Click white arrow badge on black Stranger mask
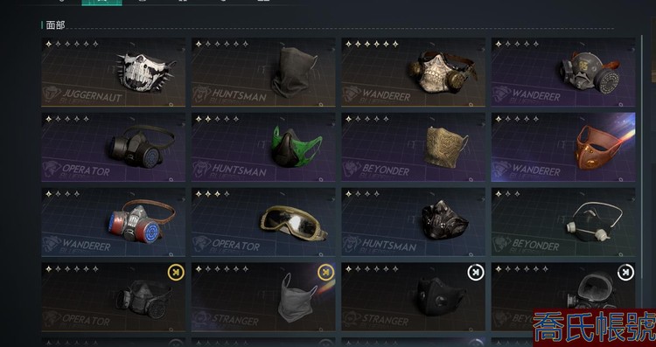Image resolution: width=656 pixels, height=347 pixels. click(476, 273)
